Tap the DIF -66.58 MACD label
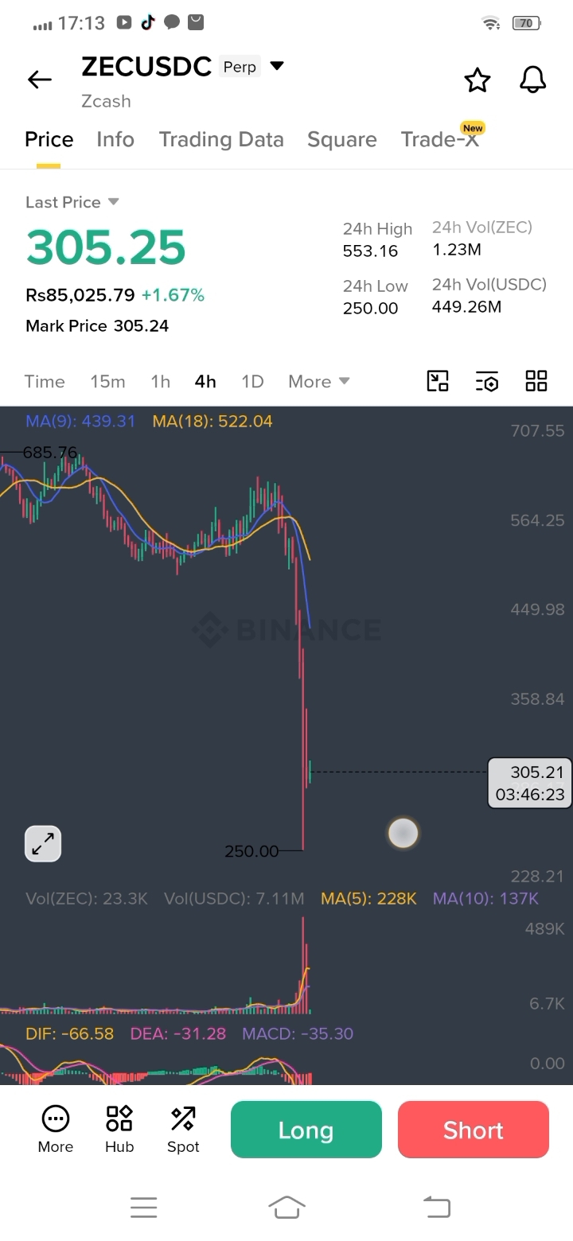The image size is (573, 1241). coord(69,1033)
